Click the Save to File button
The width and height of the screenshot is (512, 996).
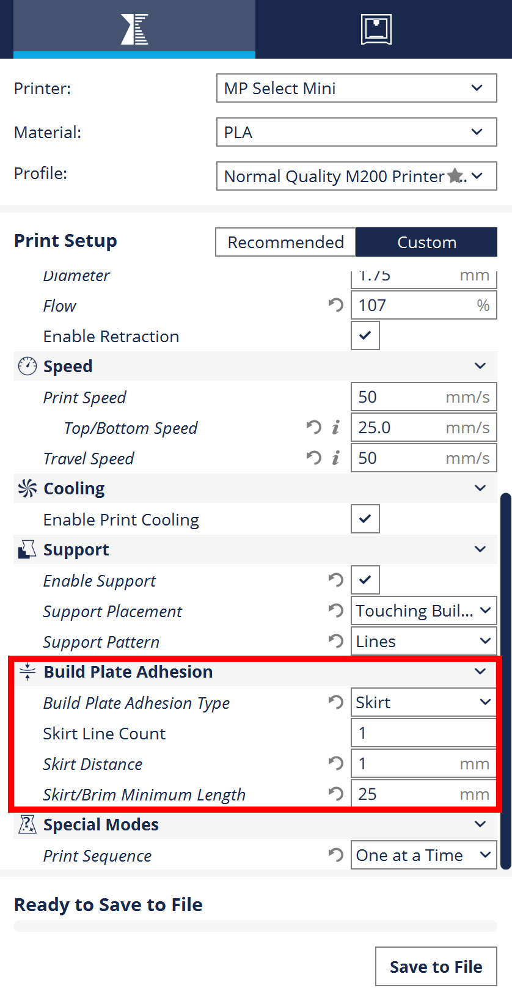coord(436,967)
